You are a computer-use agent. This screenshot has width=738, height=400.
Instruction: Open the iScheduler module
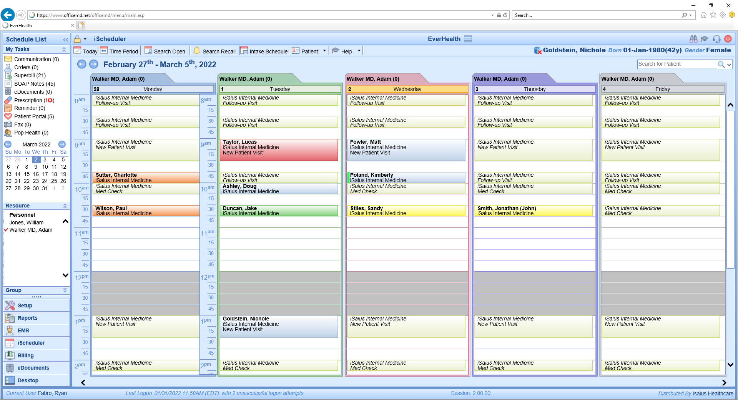click(37, 343)
